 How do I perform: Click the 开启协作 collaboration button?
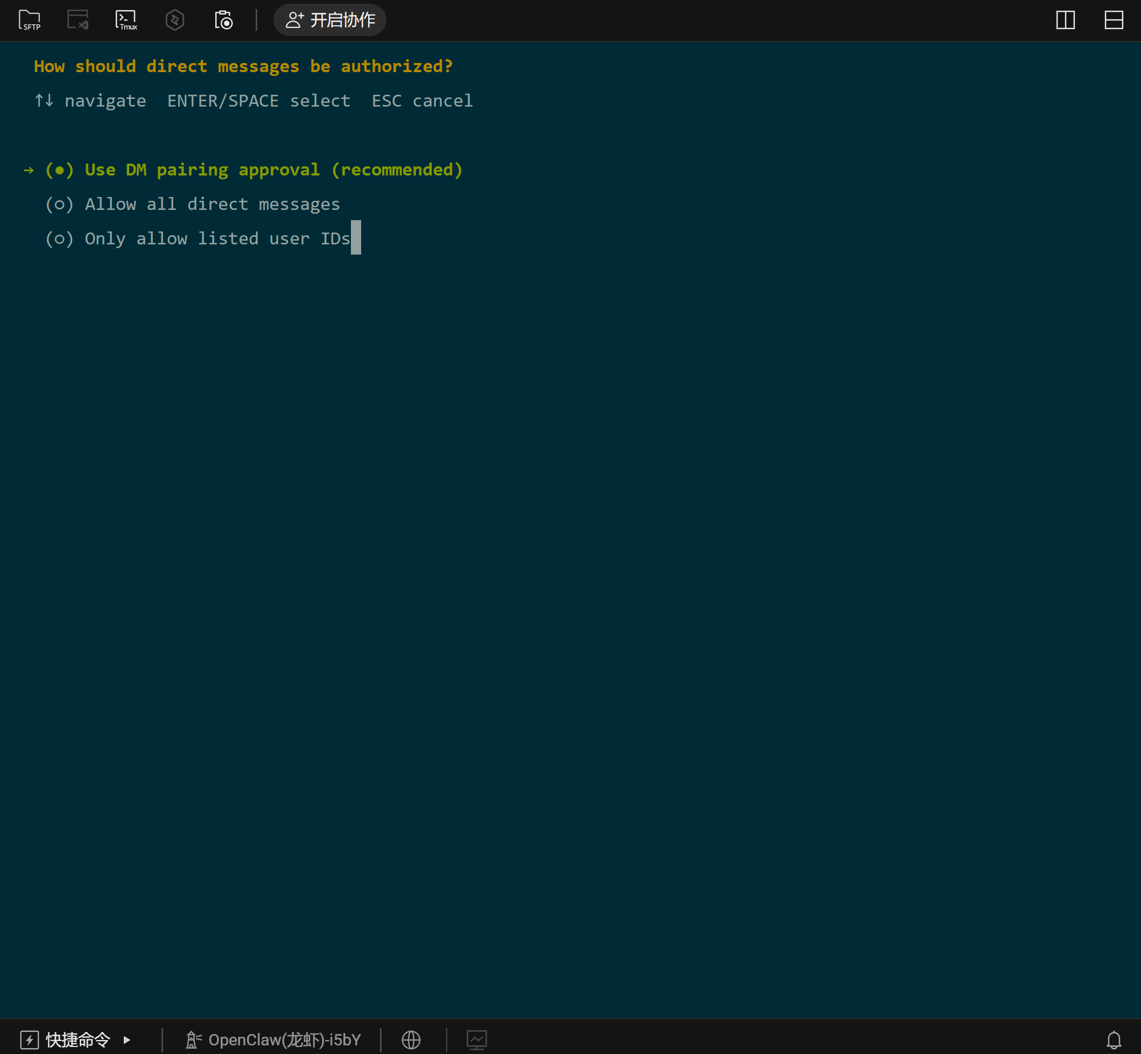(329, 20)
